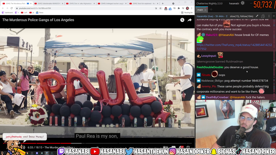276x155 pixels.
Task: Add a new split with plus icon
Action: click(x=274, y=16)
